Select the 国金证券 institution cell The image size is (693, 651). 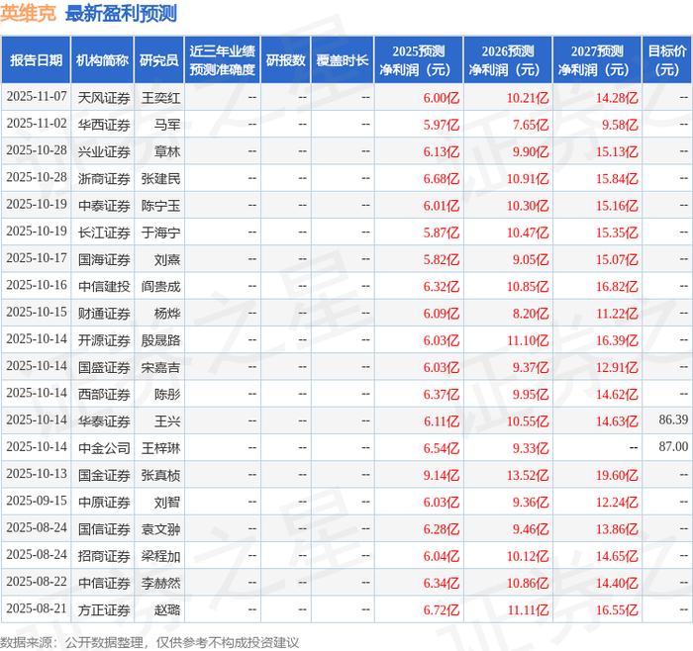coord(104,475)
